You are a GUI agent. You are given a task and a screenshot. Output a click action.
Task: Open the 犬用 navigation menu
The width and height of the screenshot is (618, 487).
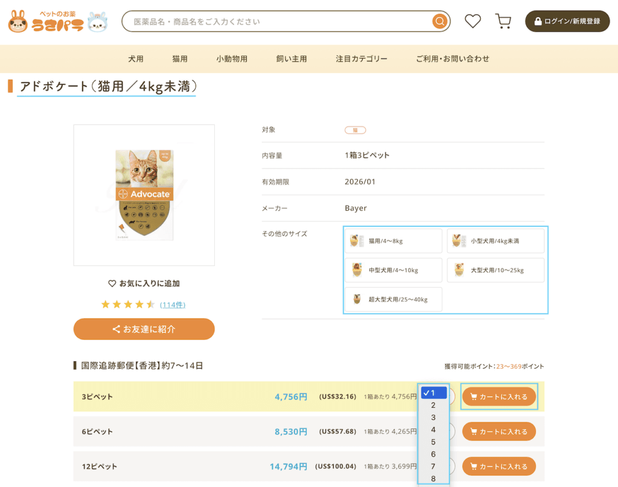pyautogui.click(x=136, y=59)
